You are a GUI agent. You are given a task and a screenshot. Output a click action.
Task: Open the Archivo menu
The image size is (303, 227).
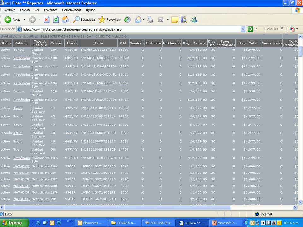(10, 10)
